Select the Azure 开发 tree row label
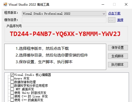This screenshot has width=132, height=102. 22,78
